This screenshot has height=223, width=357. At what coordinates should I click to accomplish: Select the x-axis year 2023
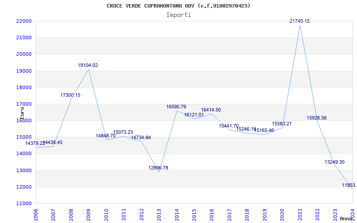(335, 215)
